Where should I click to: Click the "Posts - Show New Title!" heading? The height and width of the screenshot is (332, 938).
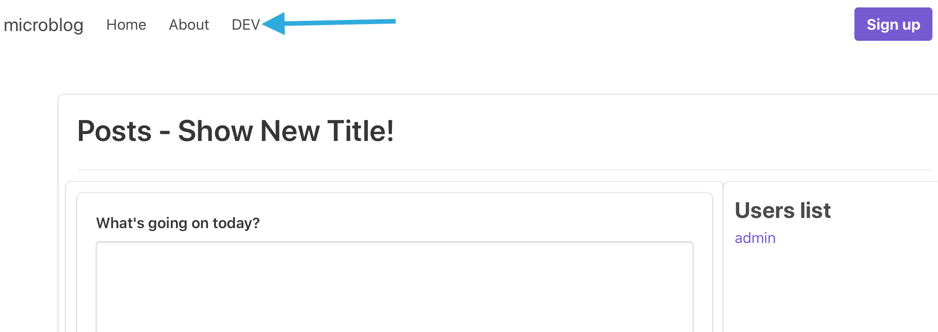tap(235, 131)
